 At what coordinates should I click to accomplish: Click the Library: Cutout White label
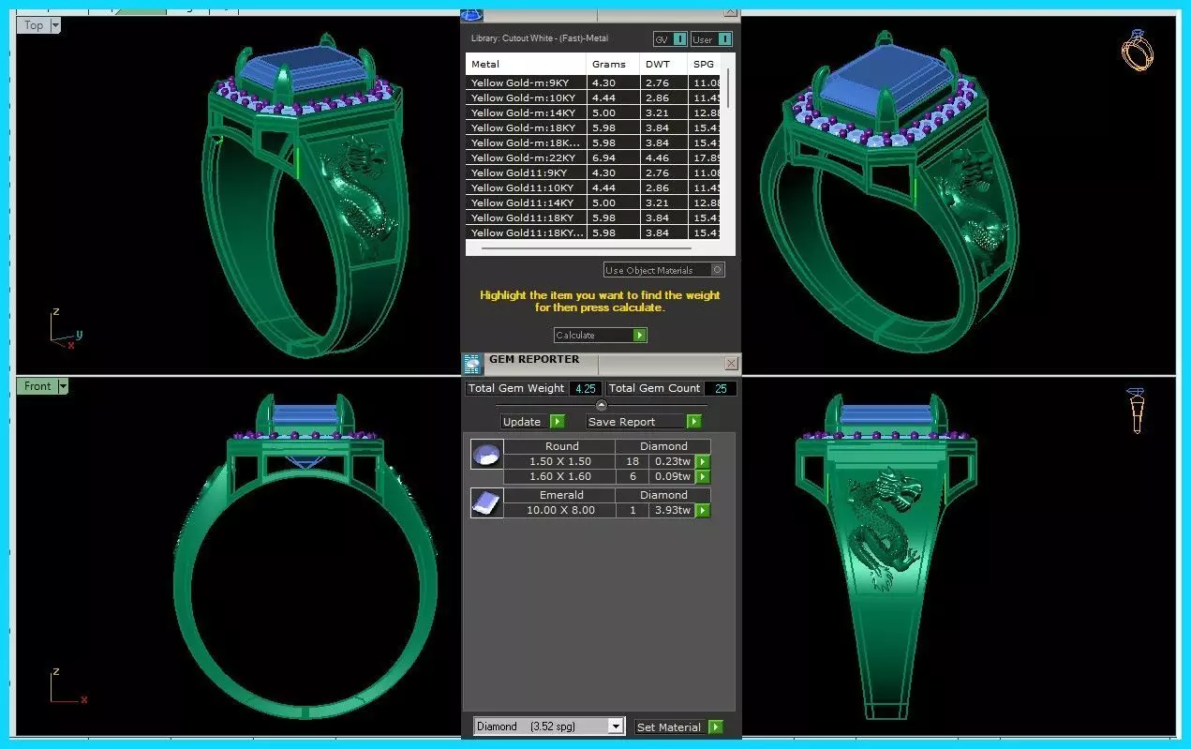(x=540, y=38)
